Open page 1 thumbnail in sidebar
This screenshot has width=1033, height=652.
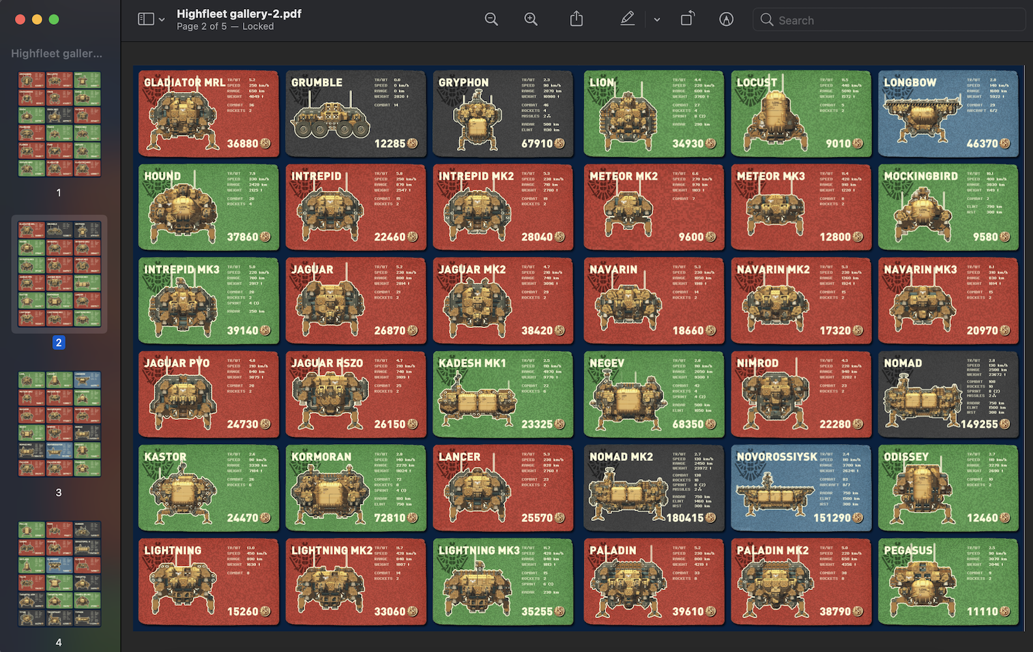click(59, 124)
